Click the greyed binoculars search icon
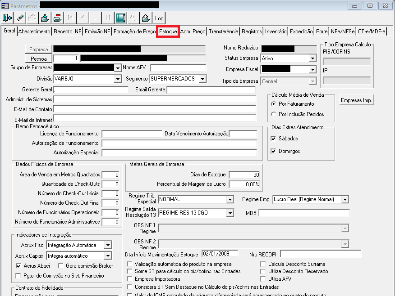The image size is (395, 296). (x=133, y=18)
